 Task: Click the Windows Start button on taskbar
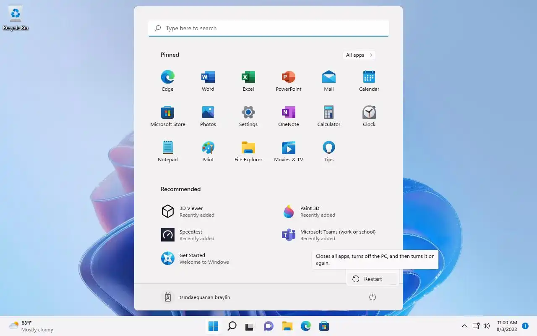tap(214, 326)
